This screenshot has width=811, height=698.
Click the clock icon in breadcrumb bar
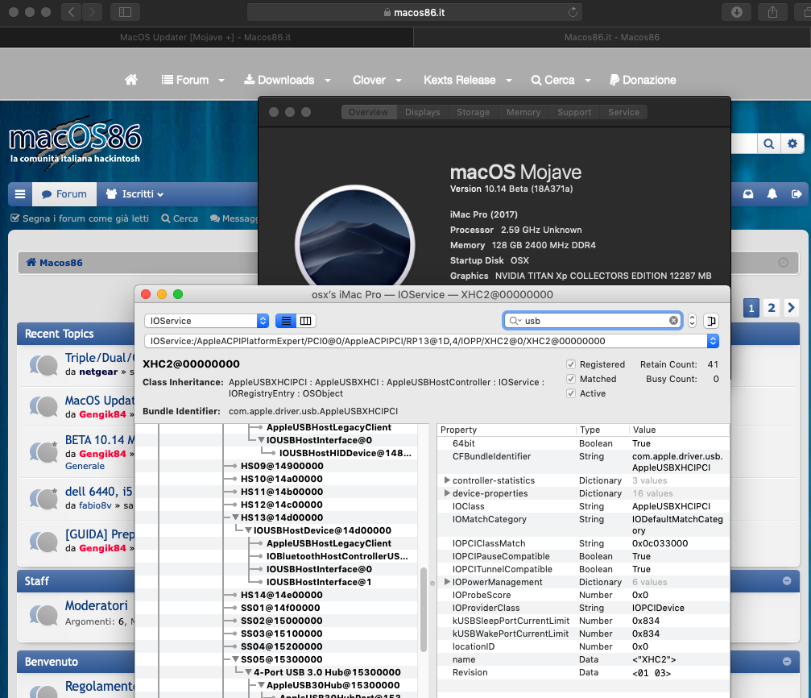point(783,263)
